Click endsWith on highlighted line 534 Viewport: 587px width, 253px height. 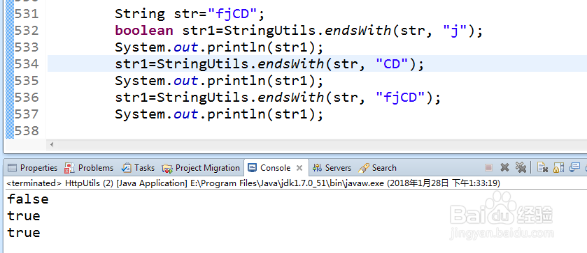291,64
